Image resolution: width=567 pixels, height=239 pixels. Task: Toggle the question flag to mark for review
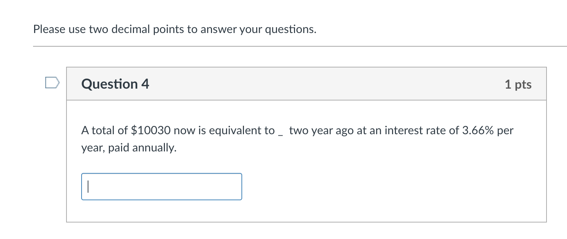pos(52,83)
